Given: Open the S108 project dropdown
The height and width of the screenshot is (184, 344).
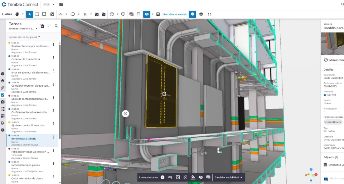Looking at the screenshot, I should point(49,4).
